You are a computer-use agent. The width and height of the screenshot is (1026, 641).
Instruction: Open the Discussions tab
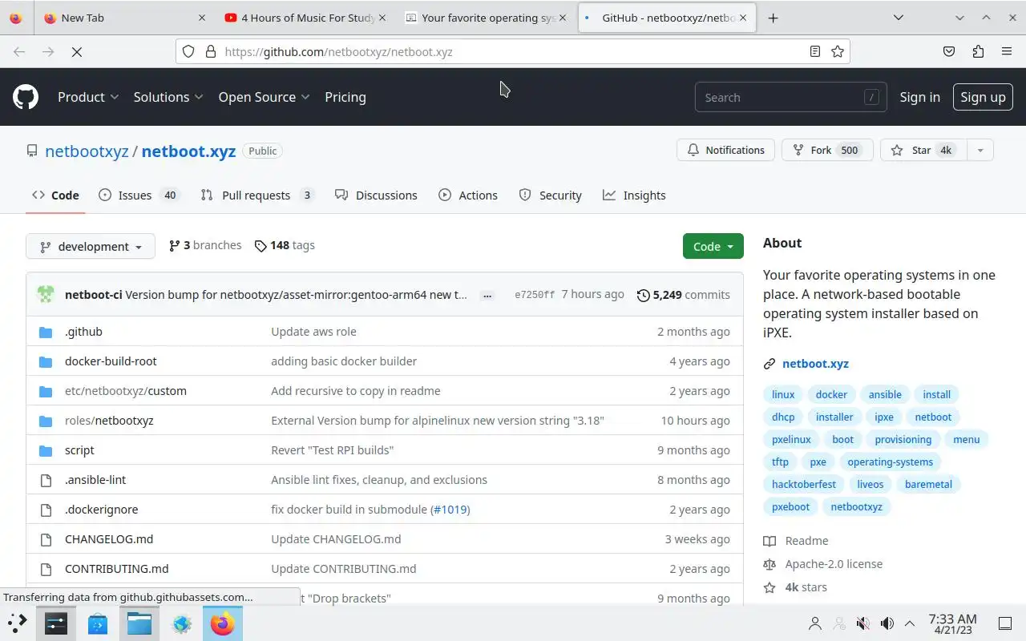point(376,195)
